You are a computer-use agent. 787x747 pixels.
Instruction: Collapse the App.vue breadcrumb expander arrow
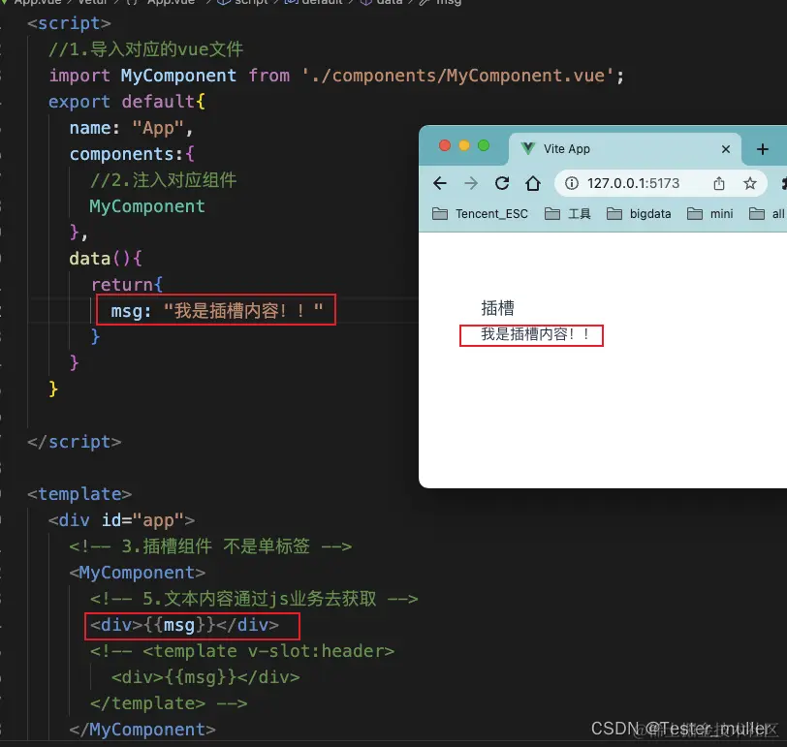(x=6, y=4)
